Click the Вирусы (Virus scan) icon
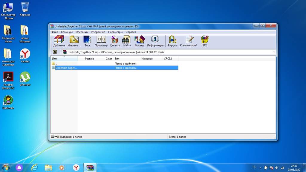306x172 pixels. click(x=172, y=41)
